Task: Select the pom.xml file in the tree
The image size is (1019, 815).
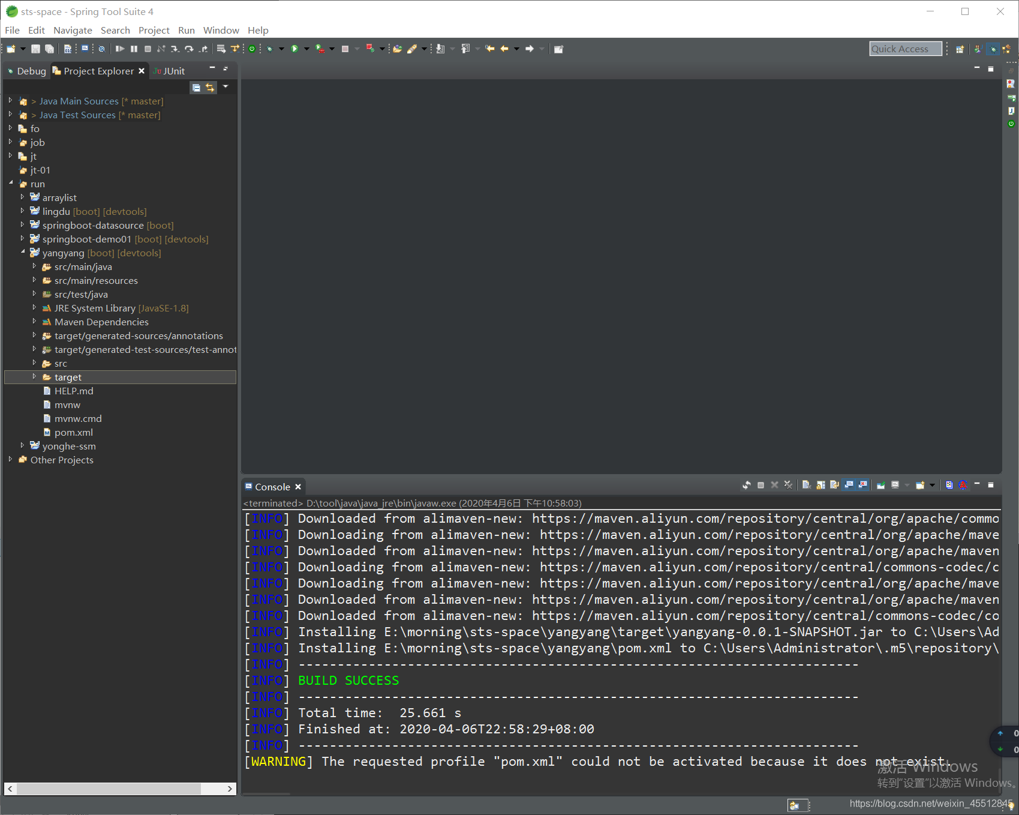Action: 73,432
